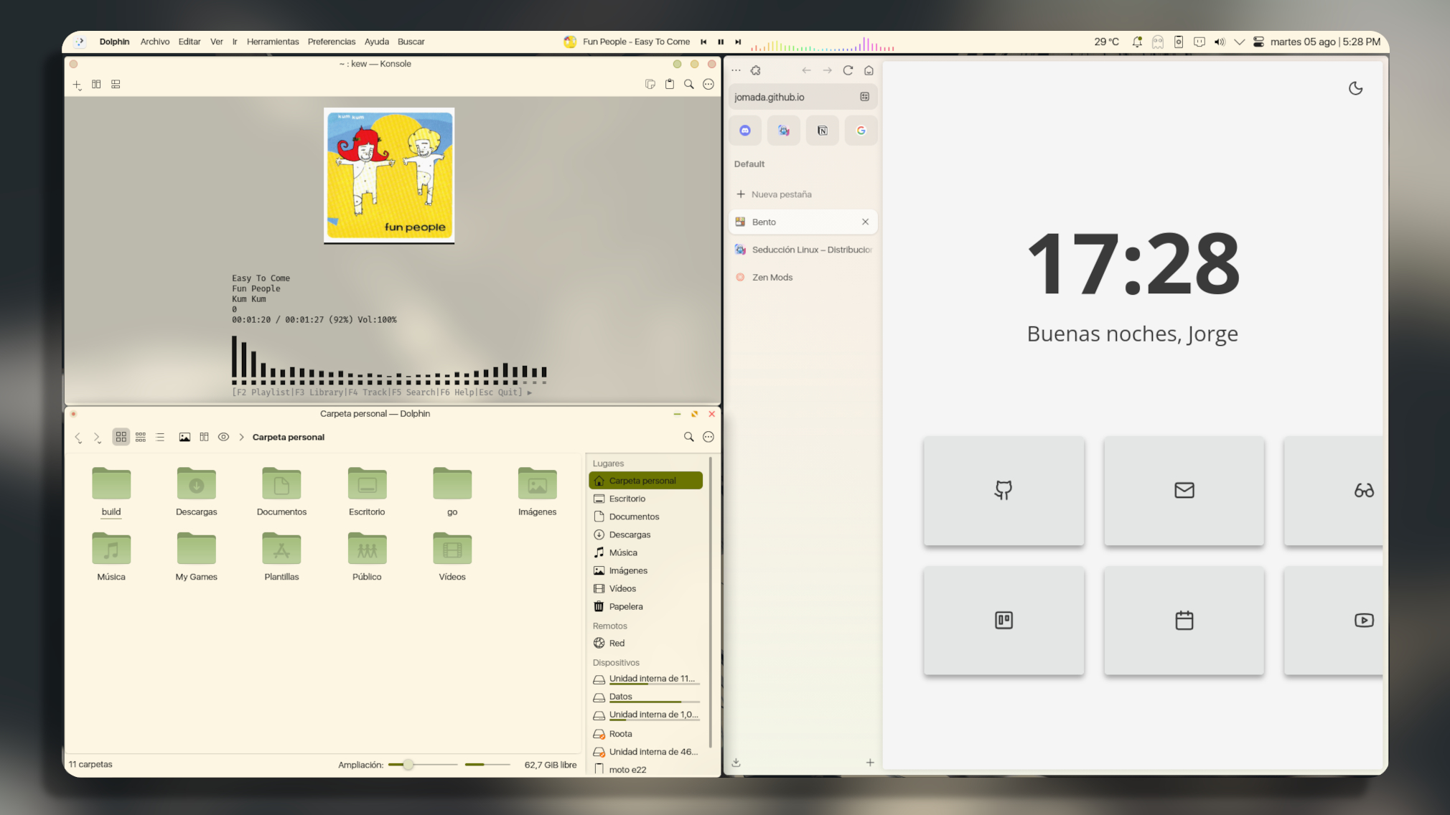Skip to previous track in top bar
The image size is (1450, 815).
[x=703, y=42]
